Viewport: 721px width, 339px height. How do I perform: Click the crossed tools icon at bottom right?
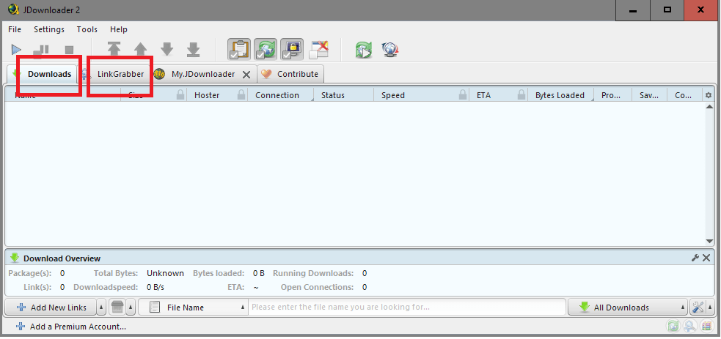(698, 307)
